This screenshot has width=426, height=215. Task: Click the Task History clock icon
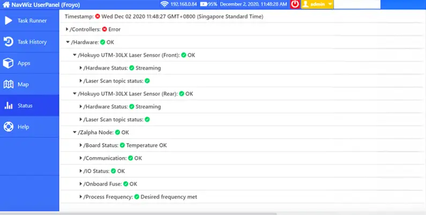click(x=8, y=42)
